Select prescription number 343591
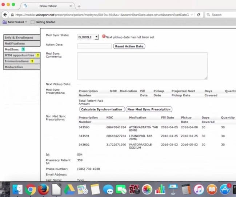 pos(84,136)
